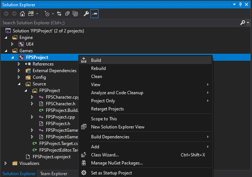Expand the Config folder

click(x=19, y=77)
